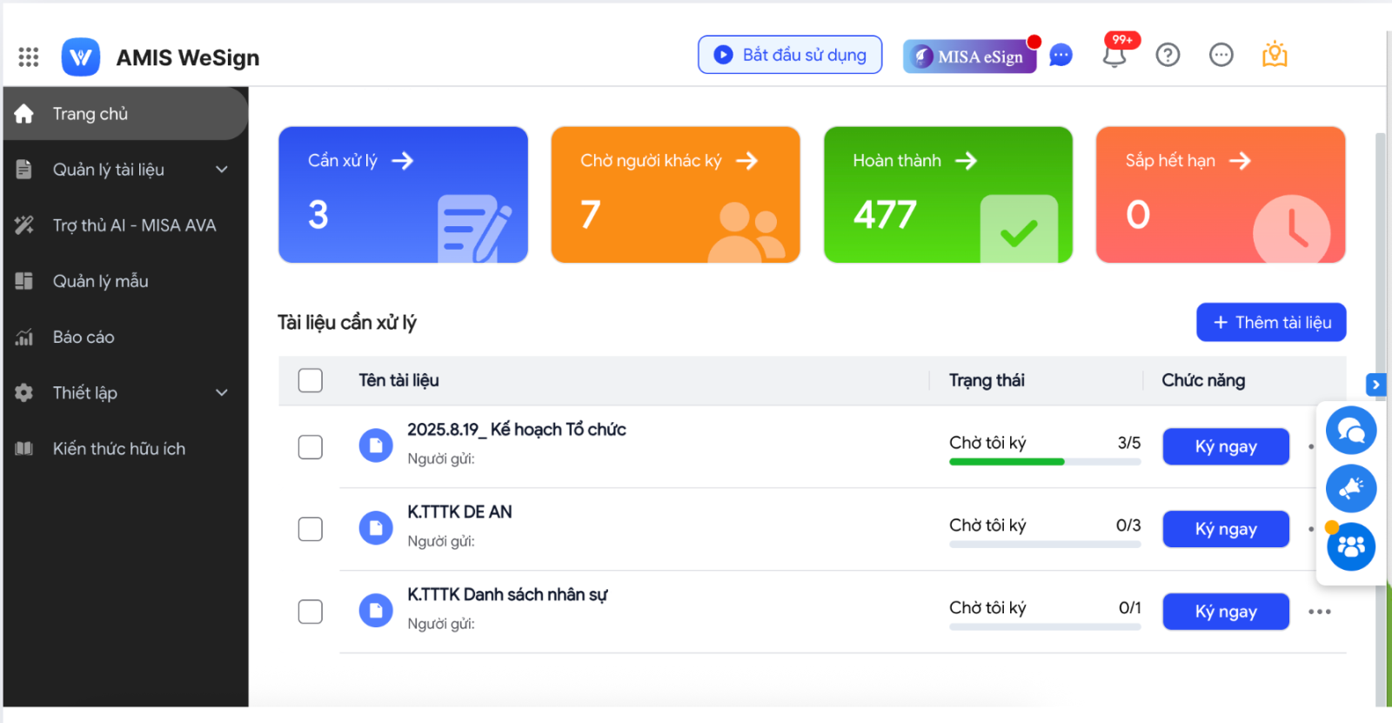This screenshot has width=1392, height=723.
Task: Check the K.TTTK Danh sách nhân sự row
Action: tap(311, 612)
